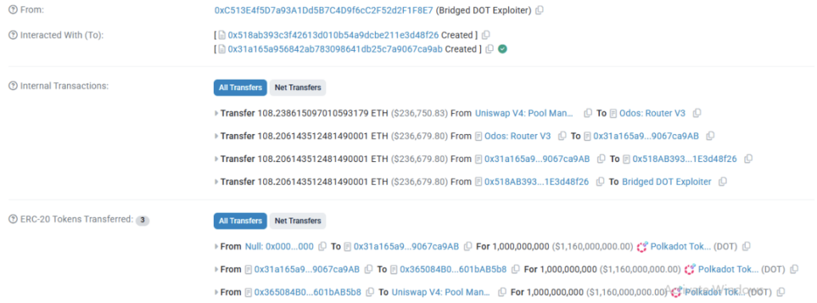Open help icon beside Interacted With label
The image size is (817, 303).
(13, 35)
